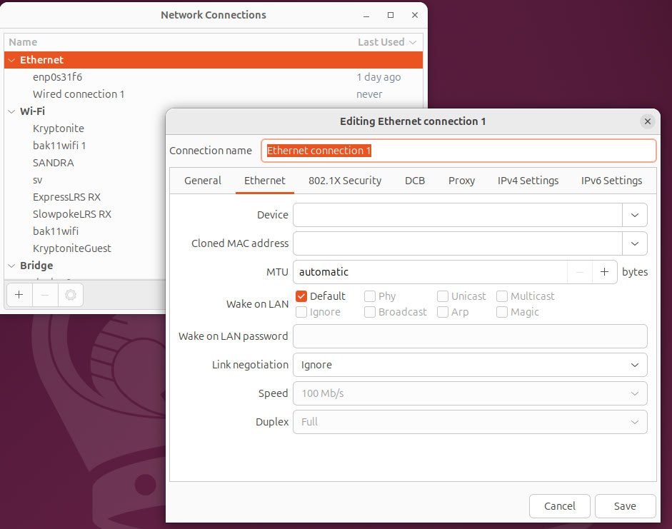This screenshot has height=529, width=672.
Task: Select the Kryptonite Wi-Fi connection
Action: click(x=59, y=129)
